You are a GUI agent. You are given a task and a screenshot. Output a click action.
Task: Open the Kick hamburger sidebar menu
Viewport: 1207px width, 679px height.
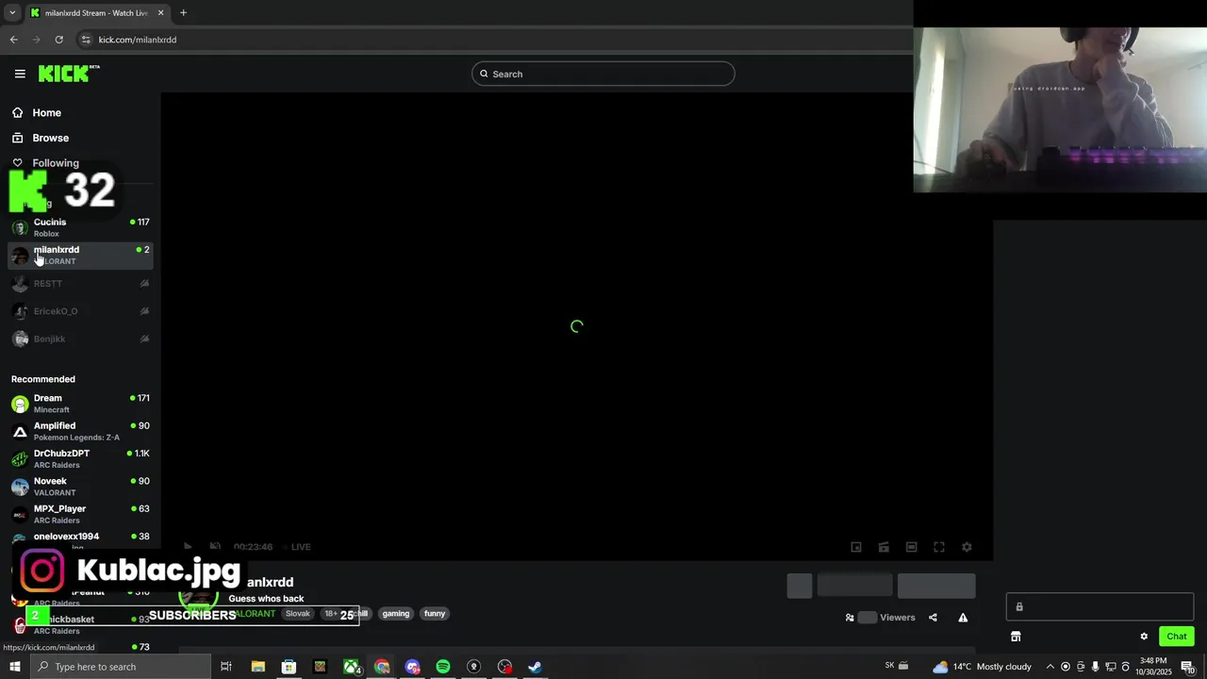click(20, 74)
